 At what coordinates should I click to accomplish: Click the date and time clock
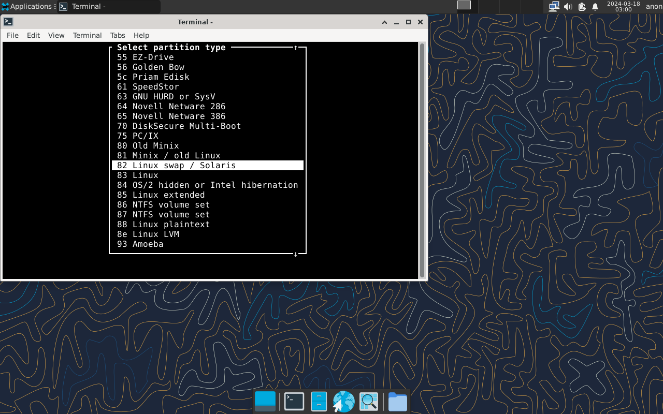[x=623, y=7]
